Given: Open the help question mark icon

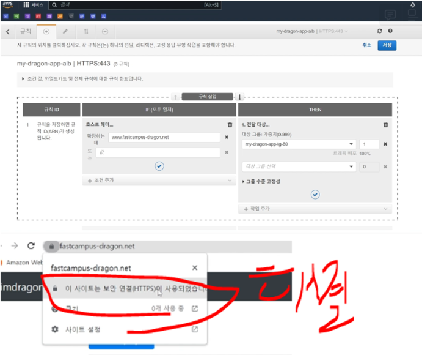Looking at the screenshot, I should (390, 31).
